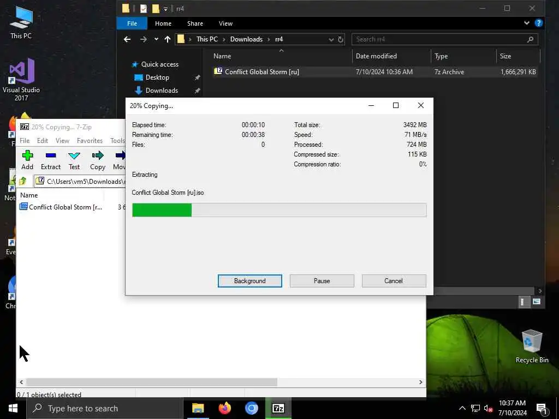Sort Explorer by Size column header
The image size is (559, 419).
[x=519, y=56]
